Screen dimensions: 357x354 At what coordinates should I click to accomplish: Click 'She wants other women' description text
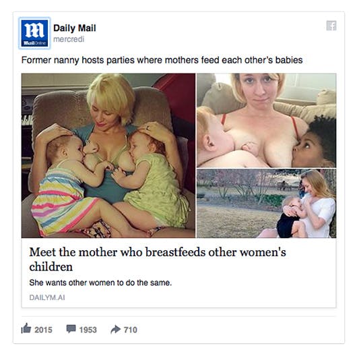pyautogui.click(x=100, y=283)
